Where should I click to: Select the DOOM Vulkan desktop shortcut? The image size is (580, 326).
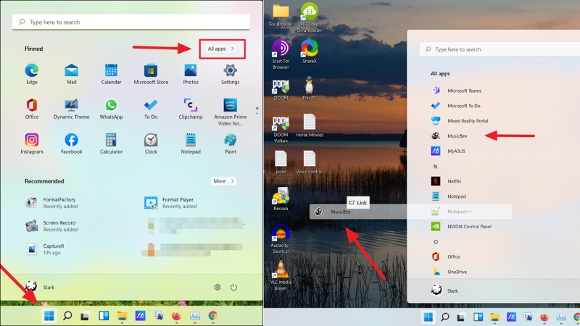tap(281, 130)
